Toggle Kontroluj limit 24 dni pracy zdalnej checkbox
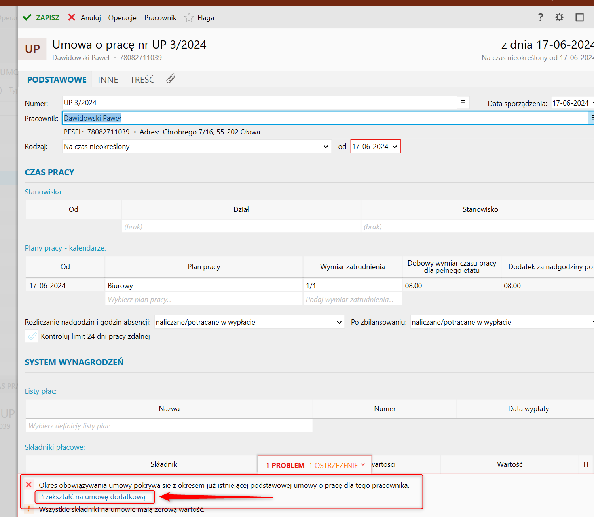Viewport: 594px width, 517px height. click(x=32, y=336)
